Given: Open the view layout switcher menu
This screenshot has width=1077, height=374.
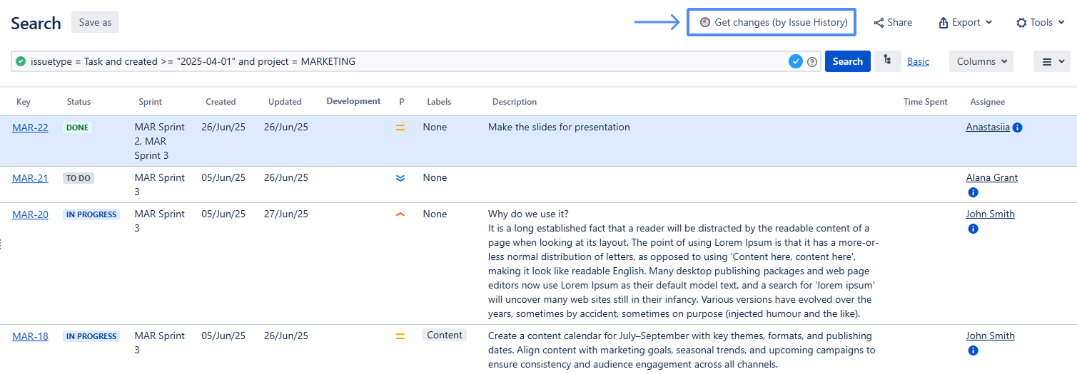Looking at the screenshot, I should 1051,62.
